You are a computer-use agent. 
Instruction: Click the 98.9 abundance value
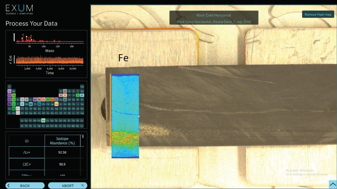point(62,164)
